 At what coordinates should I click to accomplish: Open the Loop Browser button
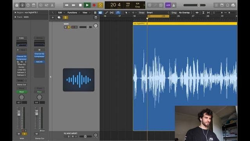tap(227, 5)
